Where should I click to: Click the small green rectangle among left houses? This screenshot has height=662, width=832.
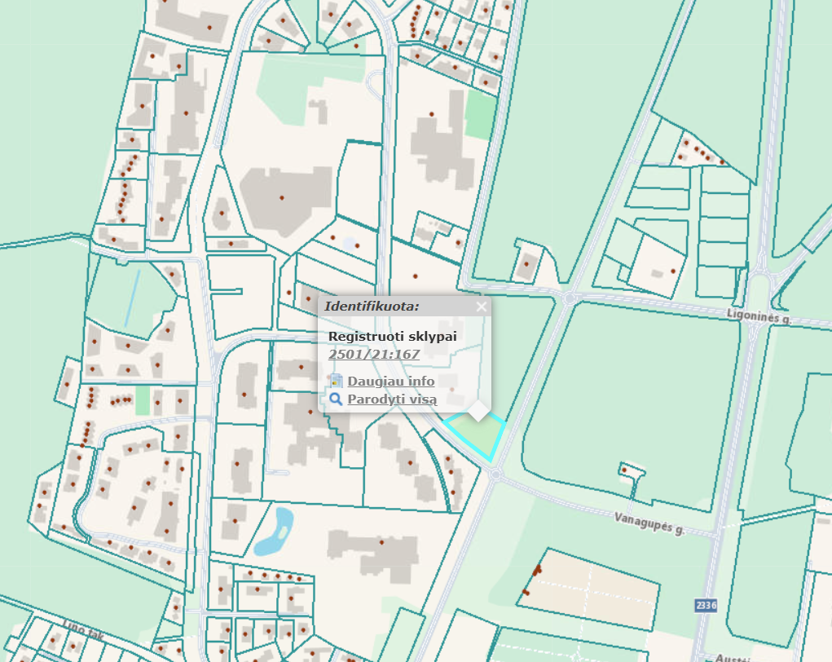click(x=143, y=399)
